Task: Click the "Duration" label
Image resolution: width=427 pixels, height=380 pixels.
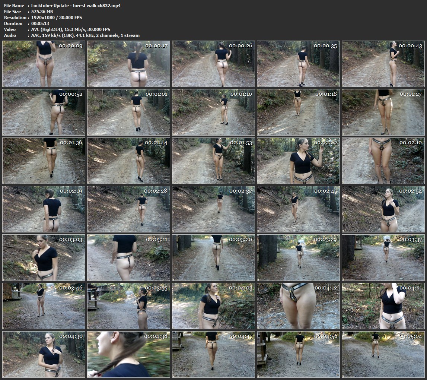Action: 13,23
